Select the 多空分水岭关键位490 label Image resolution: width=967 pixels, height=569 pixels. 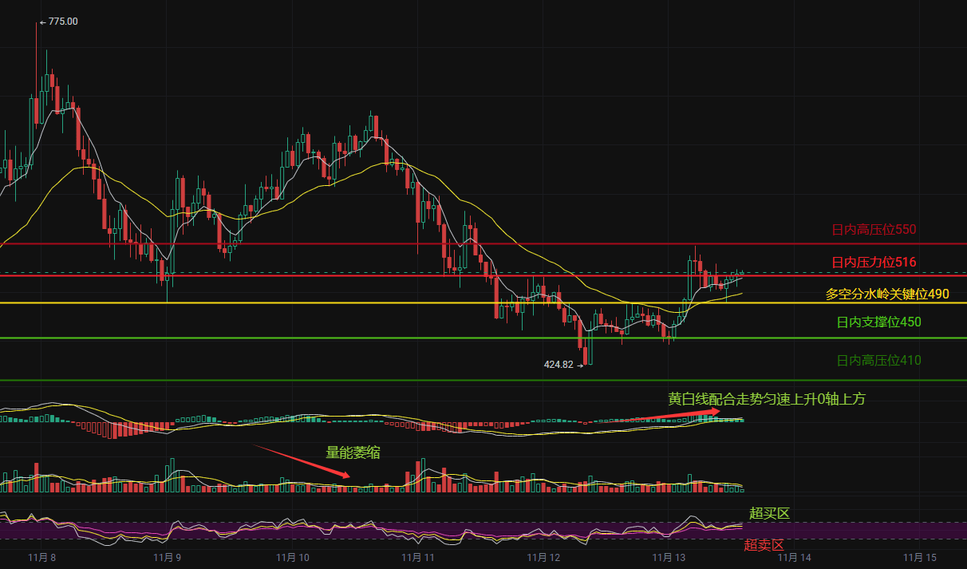click(887, 294)
